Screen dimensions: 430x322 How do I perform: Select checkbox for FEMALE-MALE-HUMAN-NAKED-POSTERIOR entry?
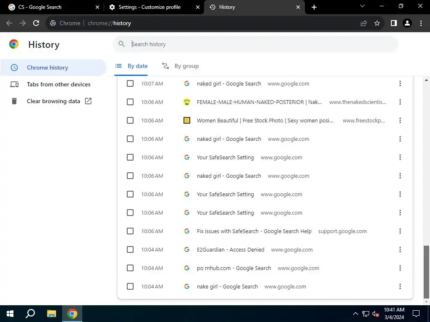click(130, 102)
